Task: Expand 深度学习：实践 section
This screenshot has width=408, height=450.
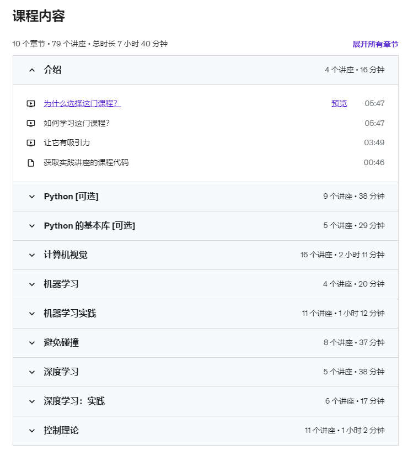Action: [x=206, y=401]
